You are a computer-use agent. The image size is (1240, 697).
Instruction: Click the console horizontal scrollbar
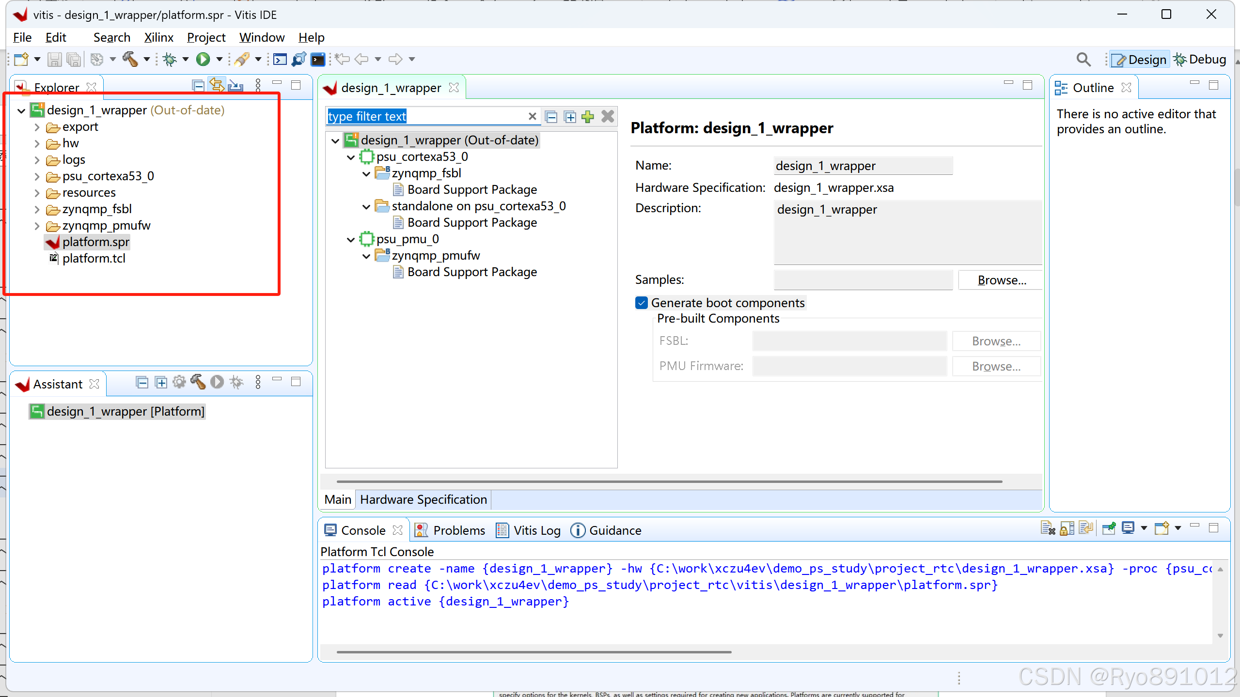click(x=533, y=652)
